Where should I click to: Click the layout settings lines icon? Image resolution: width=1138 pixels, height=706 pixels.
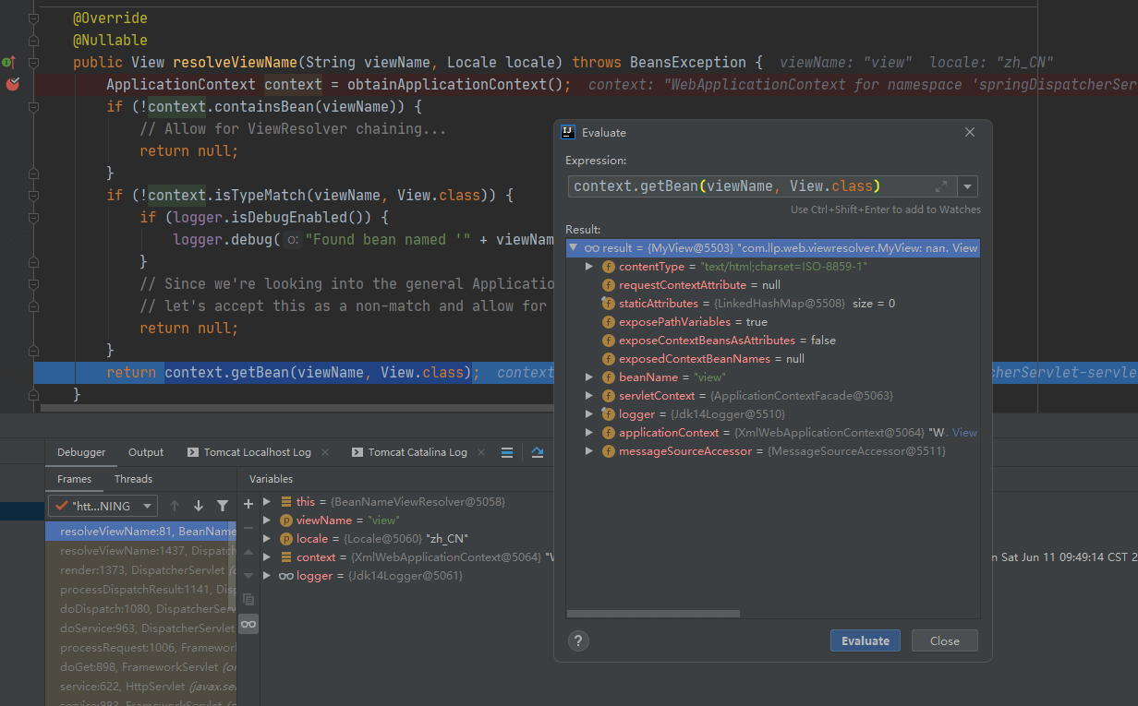[x=506, y=452]
